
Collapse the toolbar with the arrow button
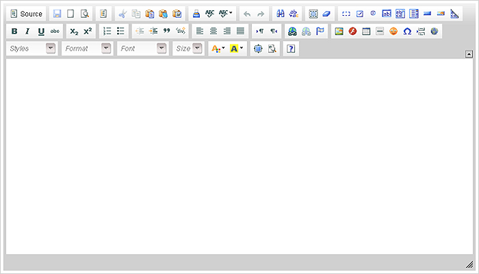pyautogui.click(x=469, y=53)
